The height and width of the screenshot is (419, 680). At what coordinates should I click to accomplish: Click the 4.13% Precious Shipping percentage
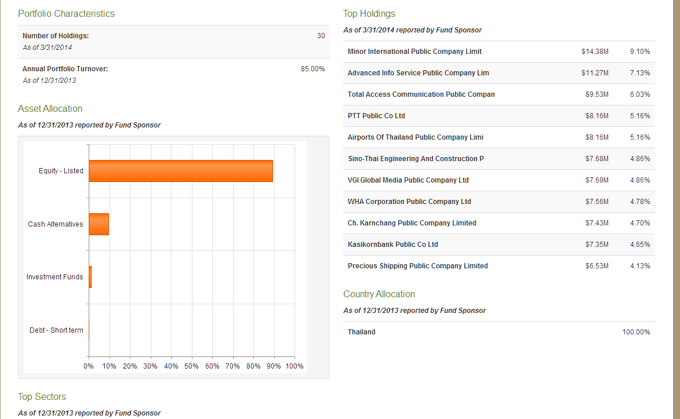point(639,266)
